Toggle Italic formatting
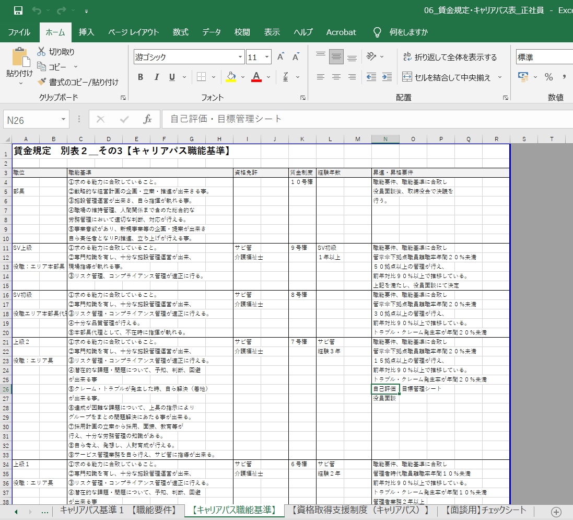The width and height of the screenshot is (573, 520). [x=156, y=77]
